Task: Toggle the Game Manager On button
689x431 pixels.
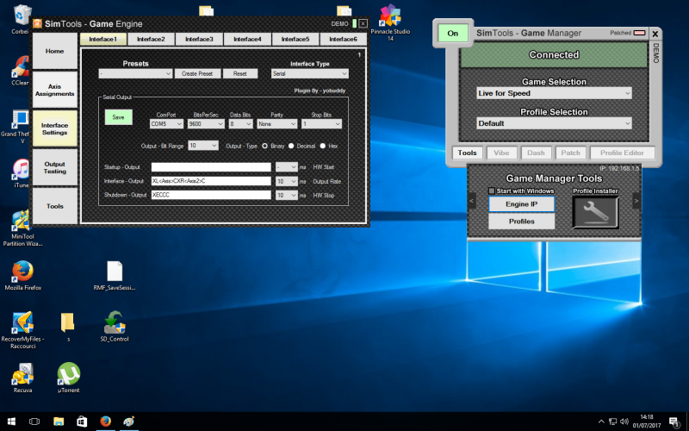Action: coord(453,34)
